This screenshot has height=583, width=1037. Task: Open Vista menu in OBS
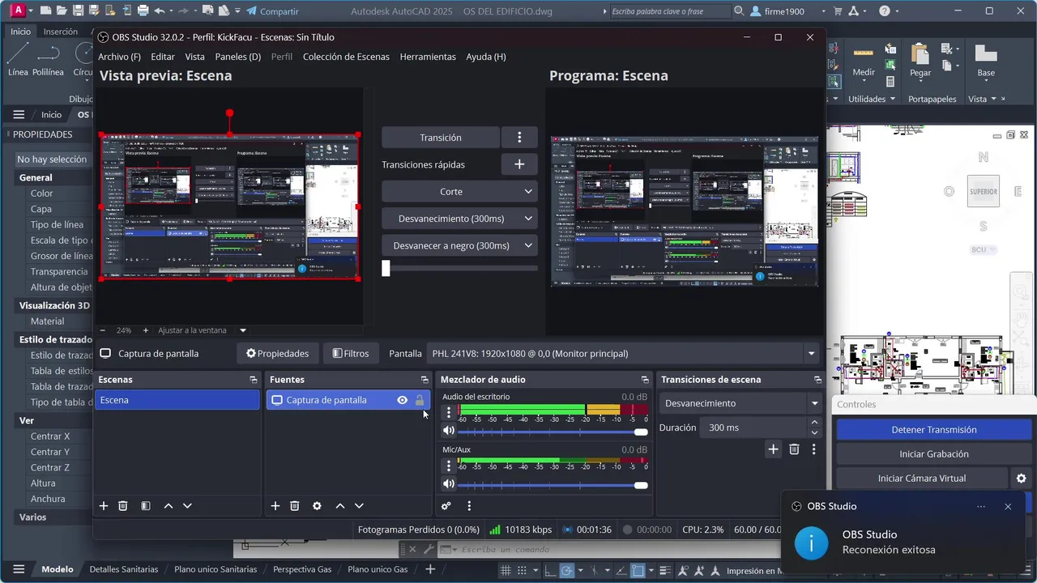pos(194,57)
